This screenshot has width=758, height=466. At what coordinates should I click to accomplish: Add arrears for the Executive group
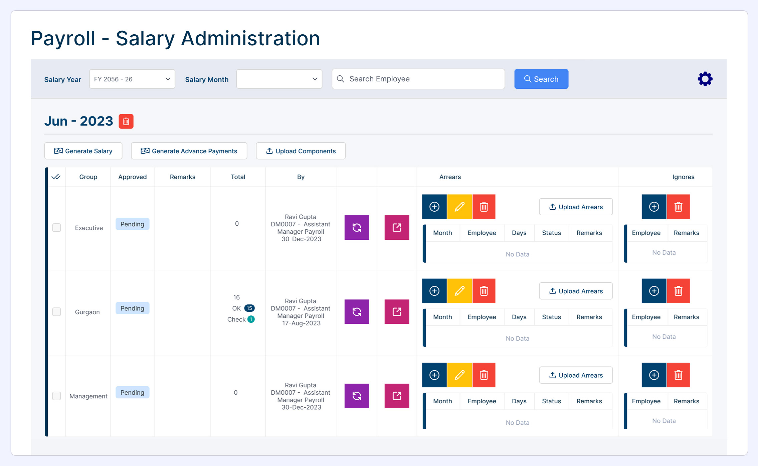coord(434,207)
